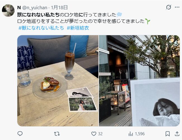Like the post with the heart icon
Viewport: 182px width, 140px height.
tap(94, 134)
